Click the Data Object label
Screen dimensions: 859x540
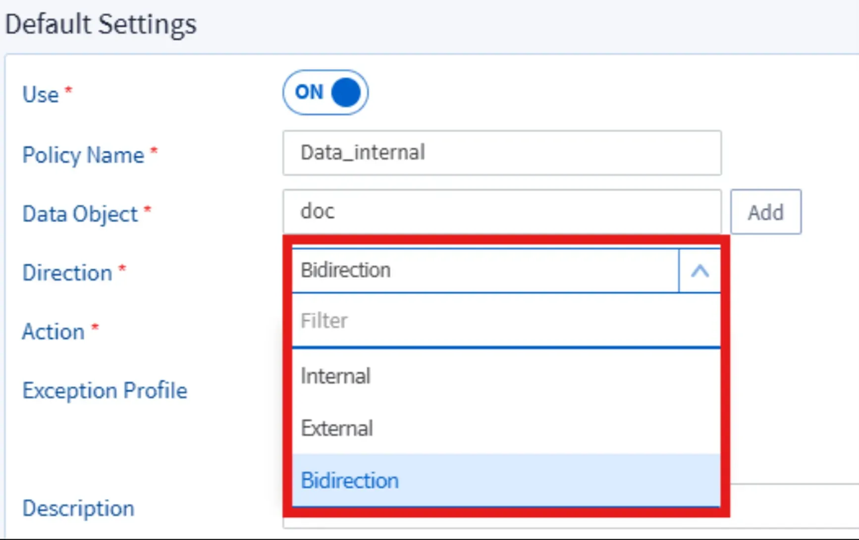click(80, 214)
